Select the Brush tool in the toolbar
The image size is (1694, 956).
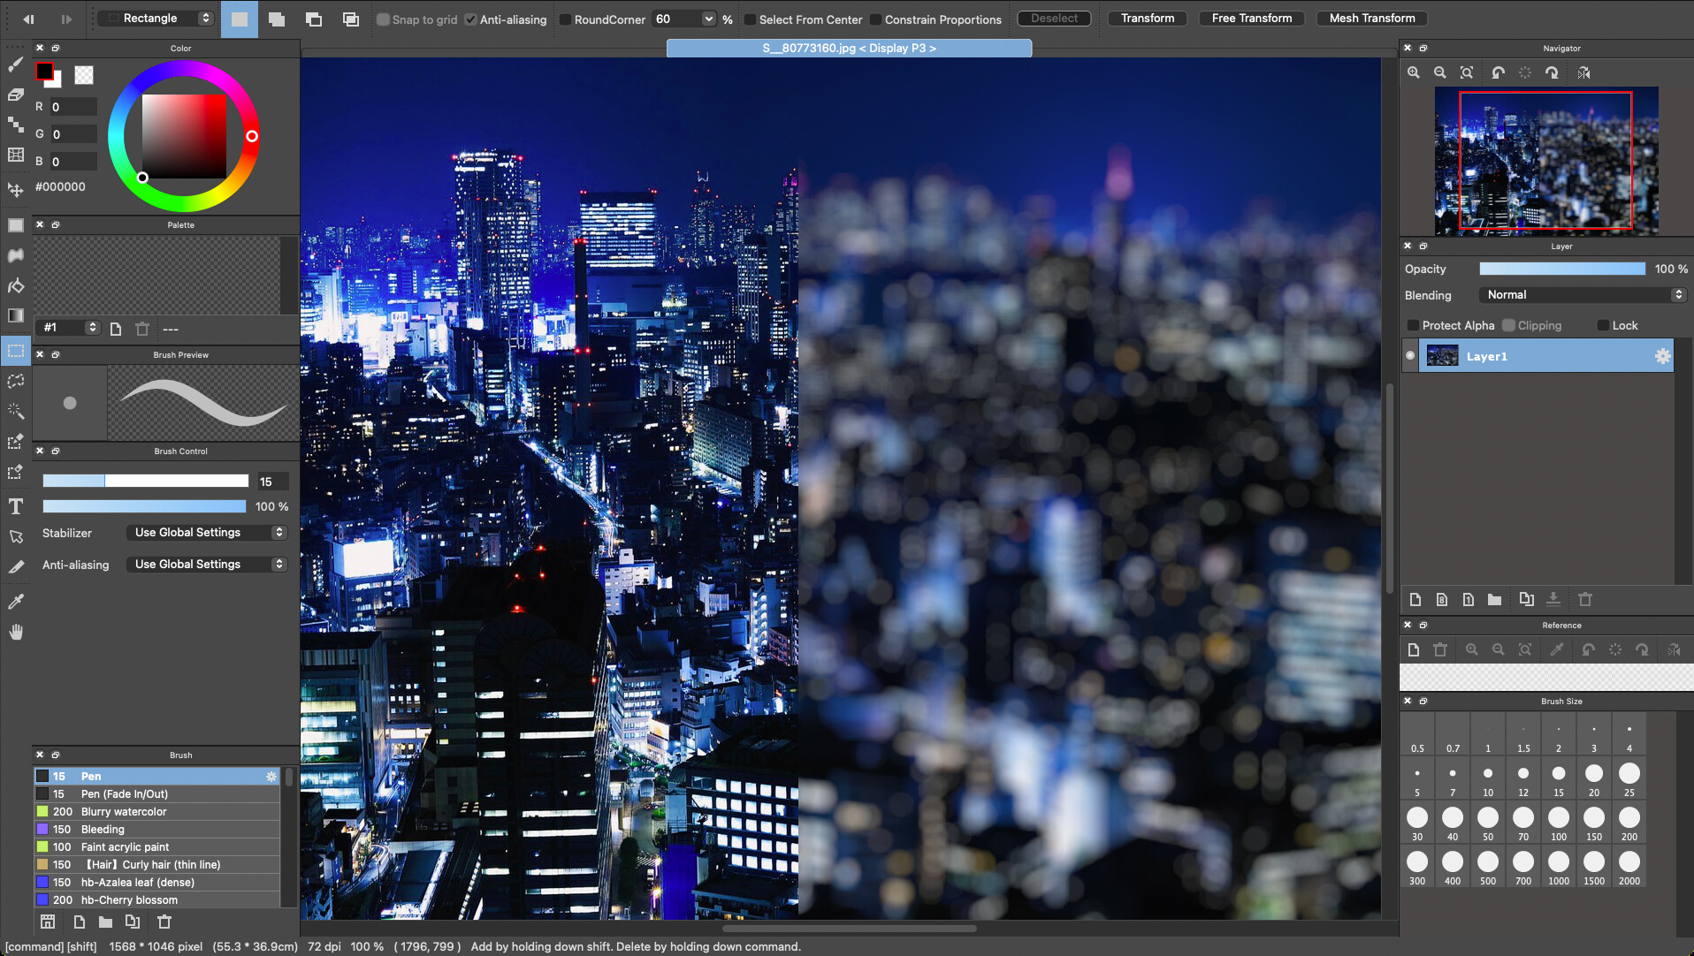coord(15,64)
